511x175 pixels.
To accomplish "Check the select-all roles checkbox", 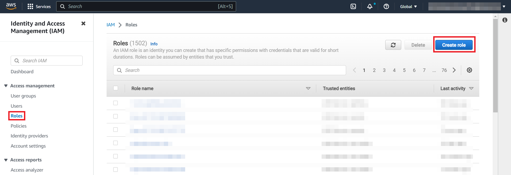I will 116,88.
